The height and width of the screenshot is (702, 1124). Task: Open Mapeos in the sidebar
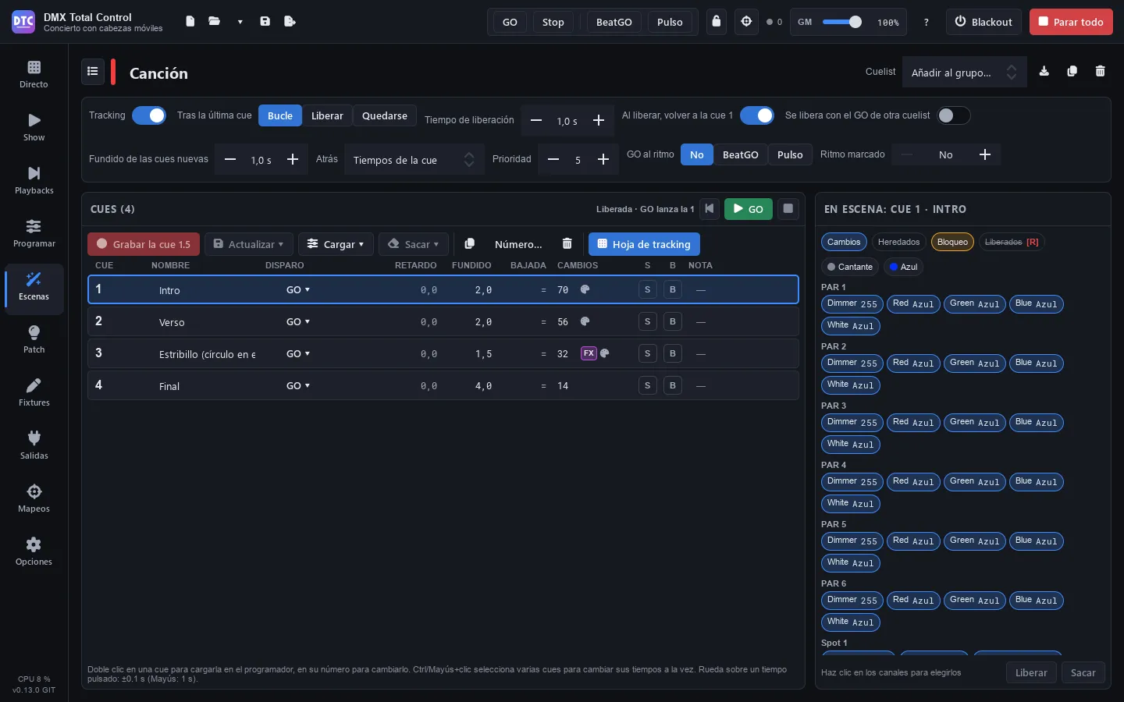click(x=34, y=498)
